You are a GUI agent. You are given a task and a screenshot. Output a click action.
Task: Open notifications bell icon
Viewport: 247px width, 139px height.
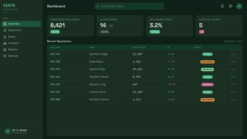click(222, 6)
